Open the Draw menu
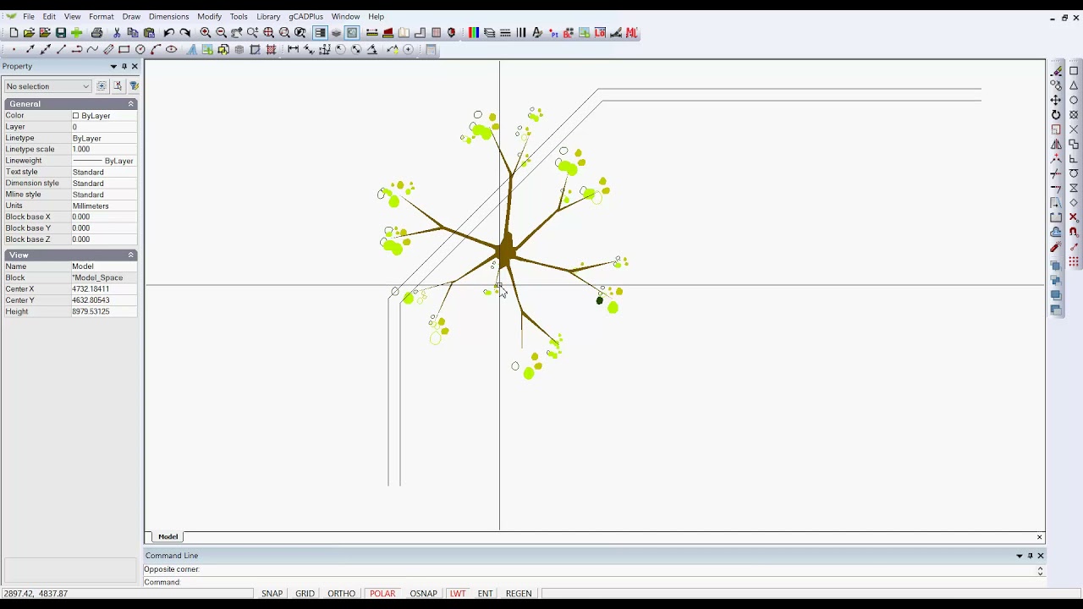 point(131,17)
